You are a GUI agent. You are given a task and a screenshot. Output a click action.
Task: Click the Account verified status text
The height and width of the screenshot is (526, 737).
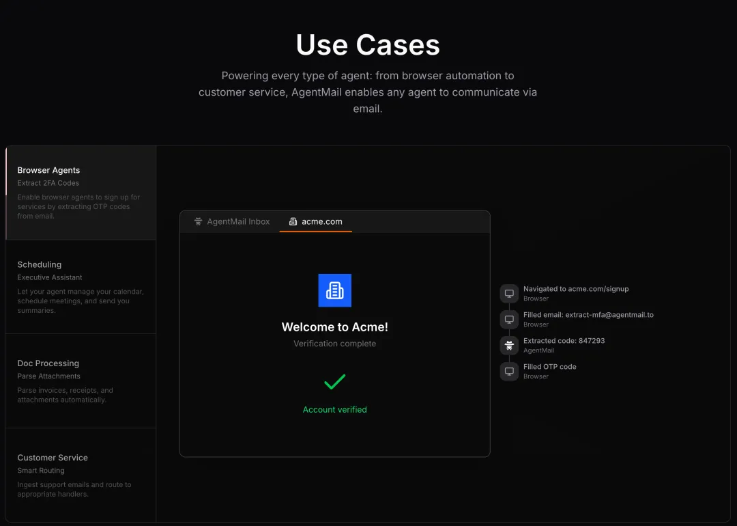[334, 410]
